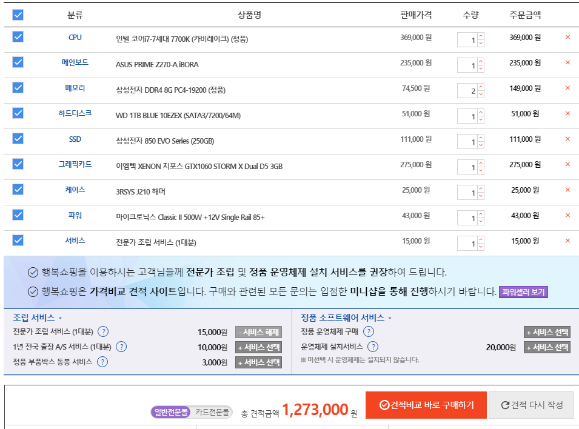Click help icon beside 정품 부품박스 동봉 서비스
The image size is (579, 429).
(x=102, y=362)
